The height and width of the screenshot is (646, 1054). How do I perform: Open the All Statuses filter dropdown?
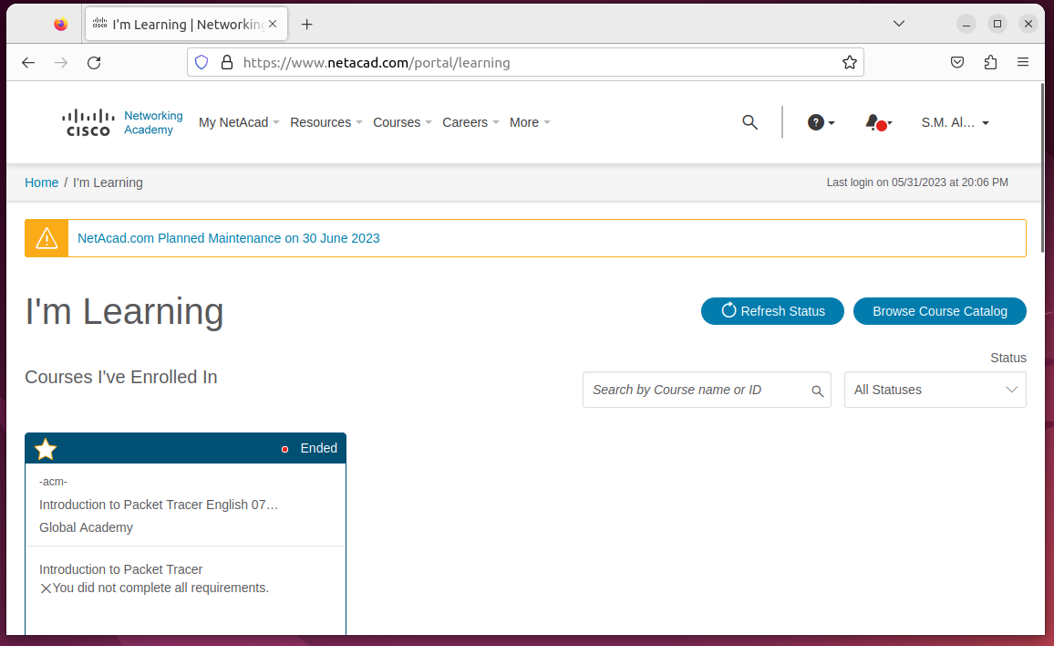935,390
